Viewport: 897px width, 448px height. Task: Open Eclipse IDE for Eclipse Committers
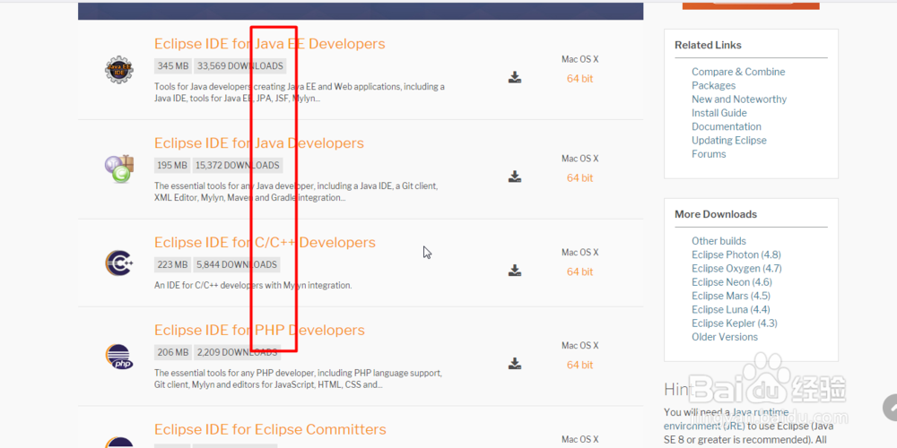tap(270, 429)
